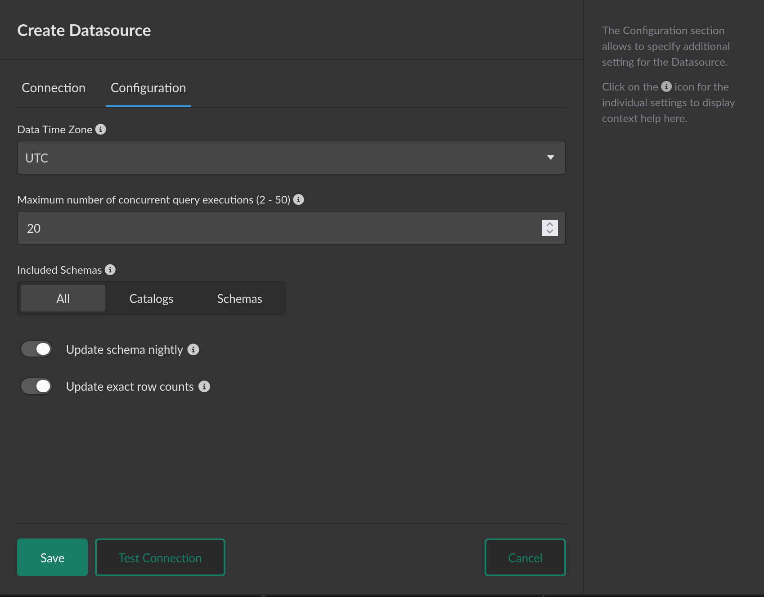Image resolution: width=764 pixels, height=597 pixels.
Task: Show help for Update schema nightly
Action: tap(193, 349)
